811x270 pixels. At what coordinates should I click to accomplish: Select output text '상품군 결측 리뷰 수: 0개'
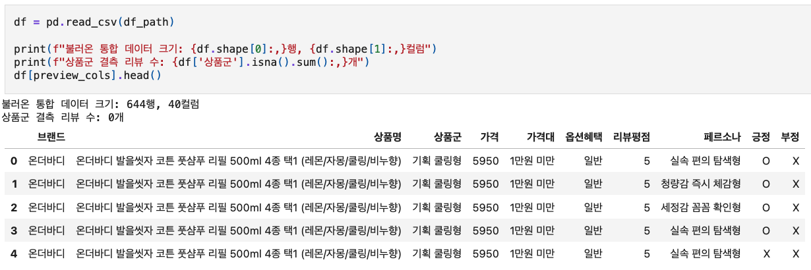[63, 117]
